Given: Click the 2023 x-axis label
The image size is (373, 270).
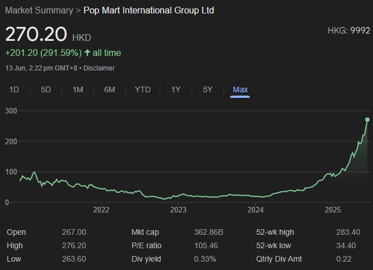Looking at the screenshot, I should click(x=178, y=210).
